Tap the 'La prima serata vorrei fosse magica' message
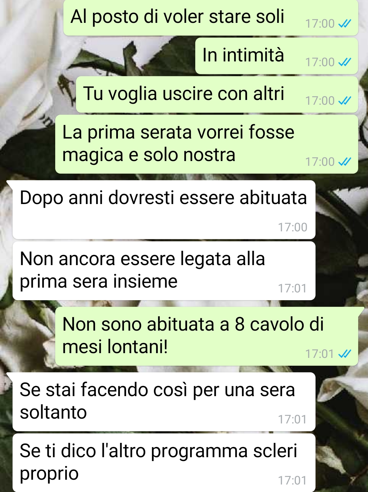Viewport: 368px width, 492px height. click(206, 144)
